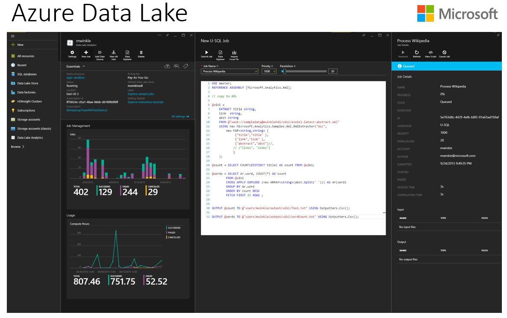The width and height of the screenshot is (507, 318).
Task: Open the All settings link
Action: point(180,116)
